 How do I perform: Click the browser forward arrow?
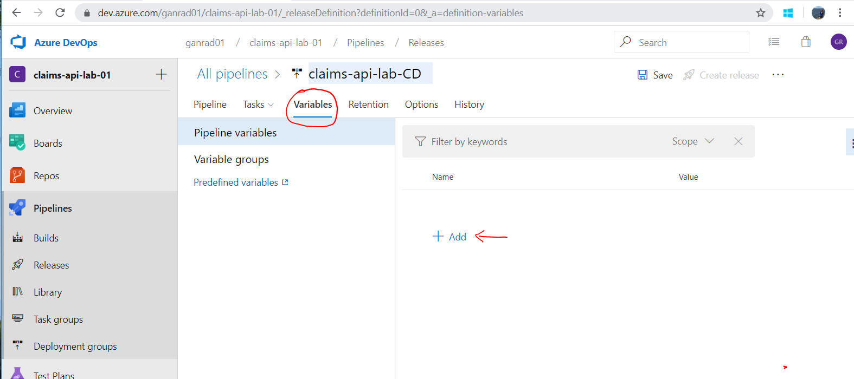click(x=38, y=12)
